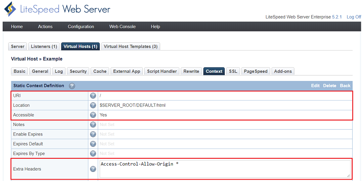Open the SSL sub-tab
The height and width of the screenshot is (181, 364).
click(x=233, y=71)
